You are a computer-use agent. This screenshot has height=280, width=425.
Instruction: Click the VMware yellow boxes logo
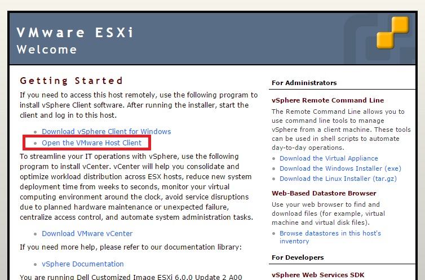pos(393,32)
